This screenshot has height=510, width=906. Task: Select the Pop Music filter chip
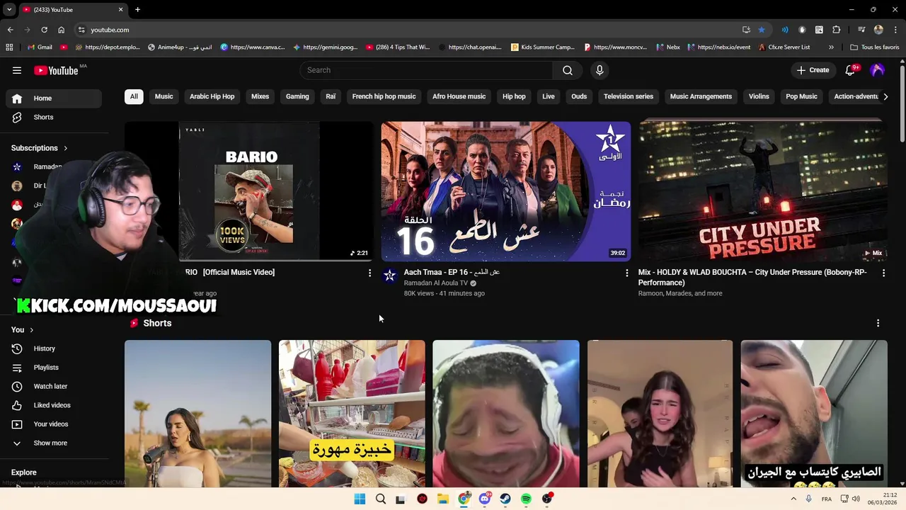click(x=801, y=96)
